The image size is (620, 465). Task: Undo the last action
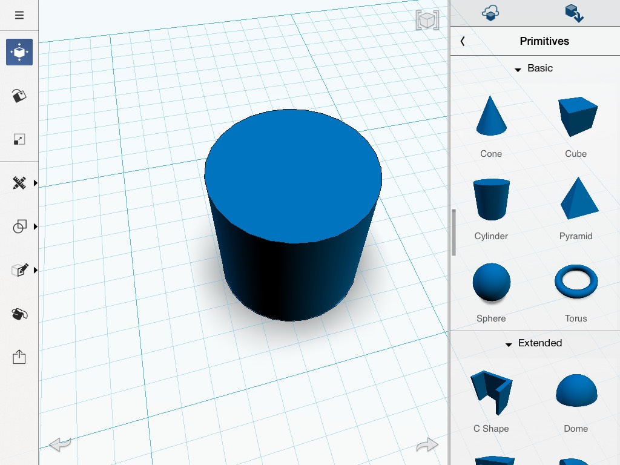coord(60,444)
